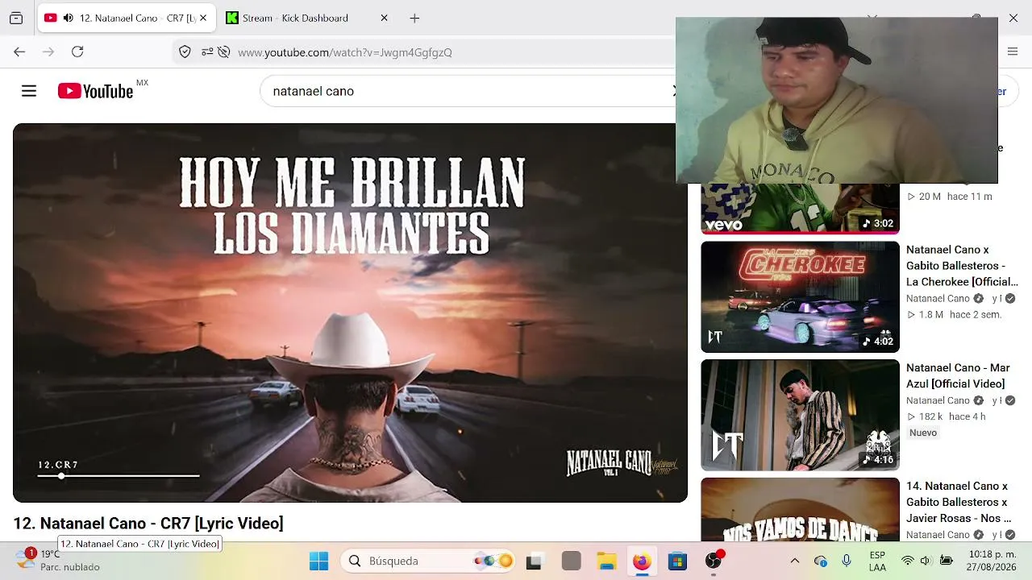Open the Mar Azul video thumbnail
Viewport: 1032px width, 580px height.
[x=800, y=415]
